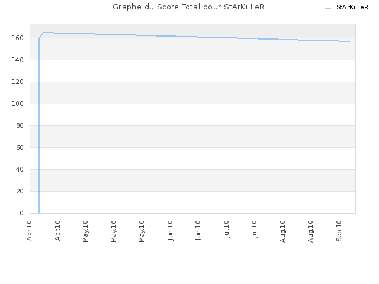The image size is (379, 284).
Task: Click the StArKilLeR legend label
Action: click(x=352, y=8)
